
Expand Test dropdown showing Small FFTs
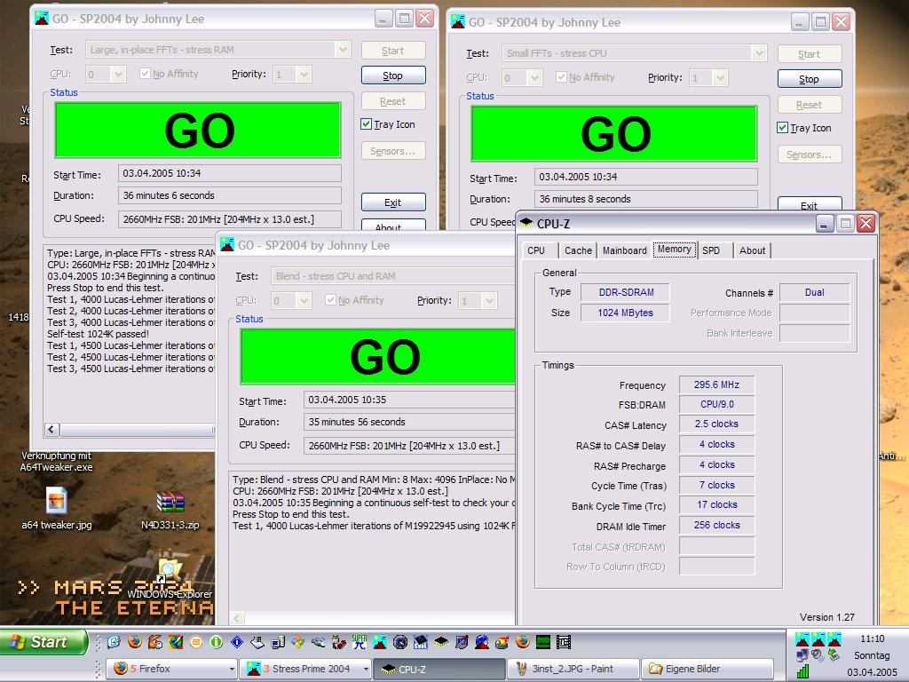(x=759, y=52)
